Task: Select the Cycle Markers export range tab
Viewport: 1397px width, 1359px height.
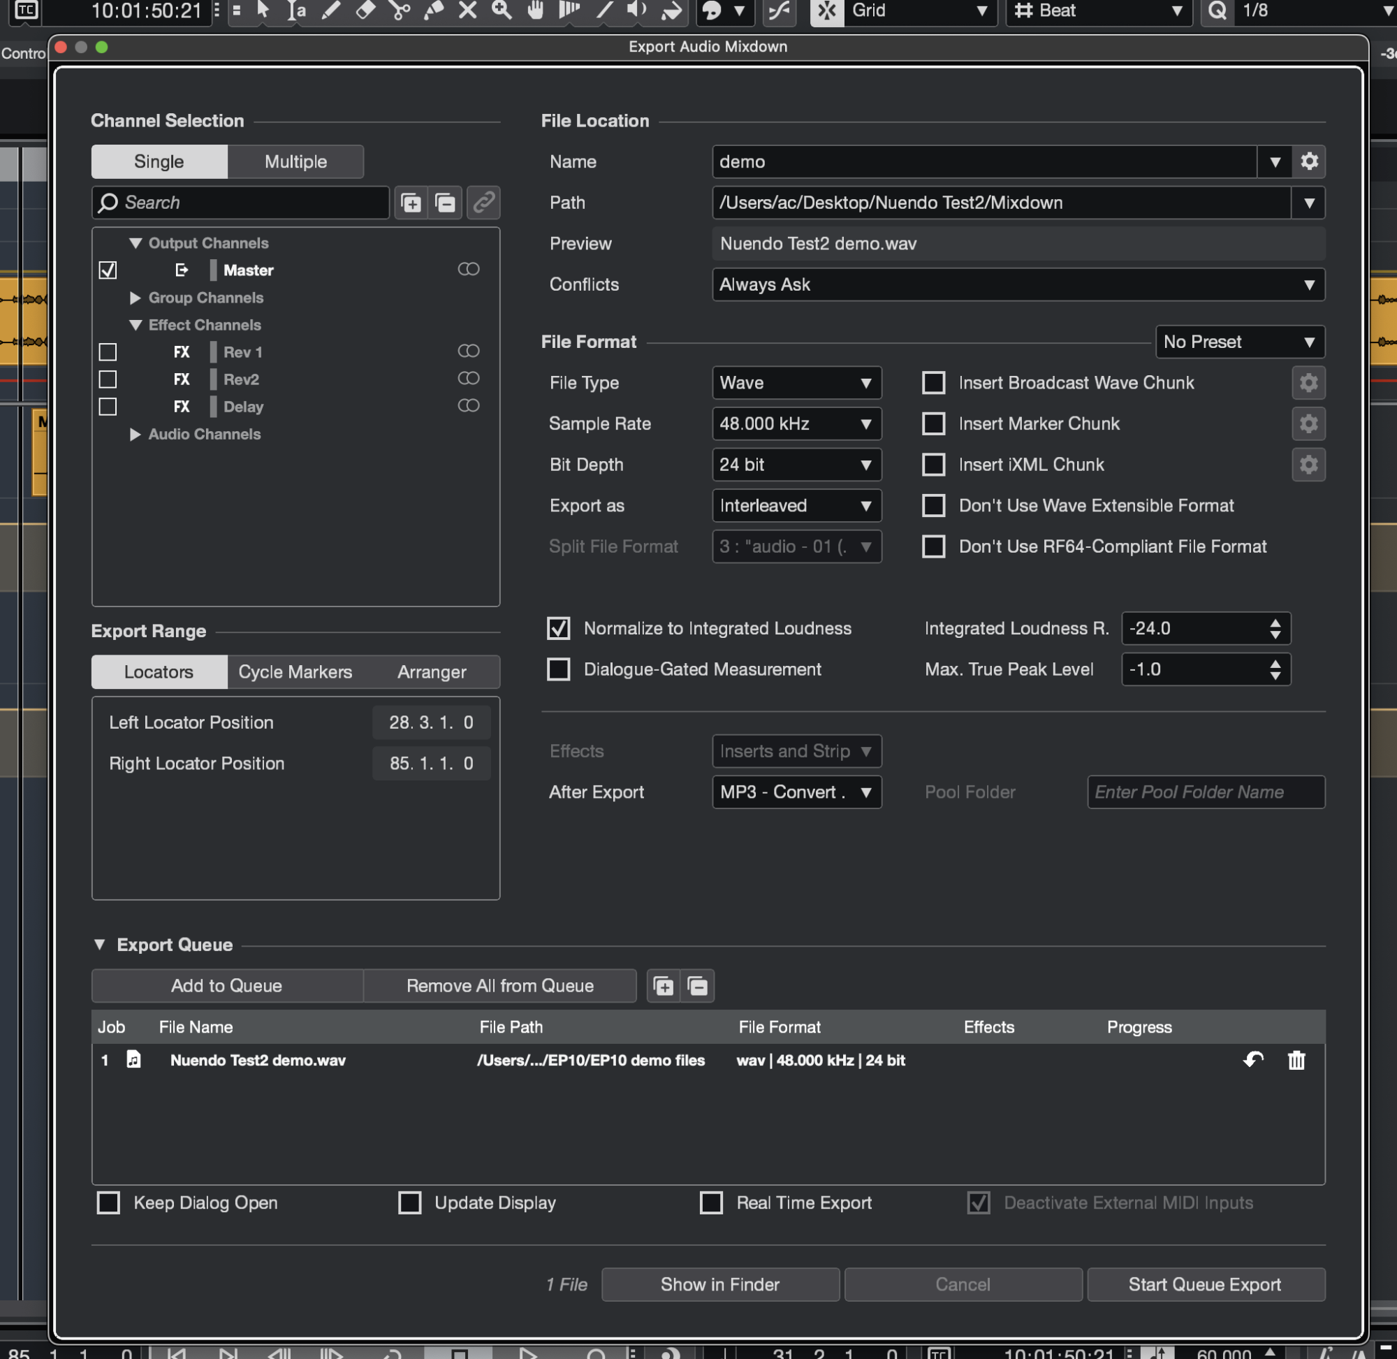Action: tap(295, 671)
